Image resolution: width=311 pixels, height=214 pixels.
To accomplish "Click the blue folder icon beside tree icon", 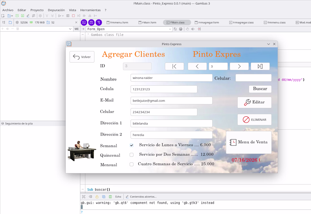I will [x=10, y=22].
